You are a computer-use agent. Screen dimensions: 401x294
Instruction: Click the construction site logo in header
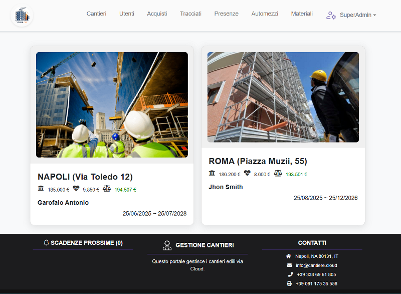[x=22, y=16]
